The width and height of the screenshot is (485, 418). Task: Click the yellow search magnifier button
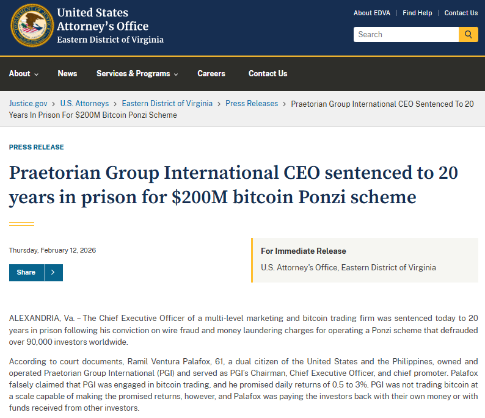pyautogui.click(x=469, y=34)
